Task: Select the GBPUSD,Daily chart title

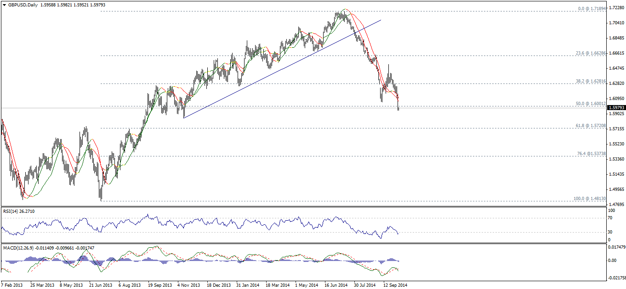Action: click(x=23, y=5)
